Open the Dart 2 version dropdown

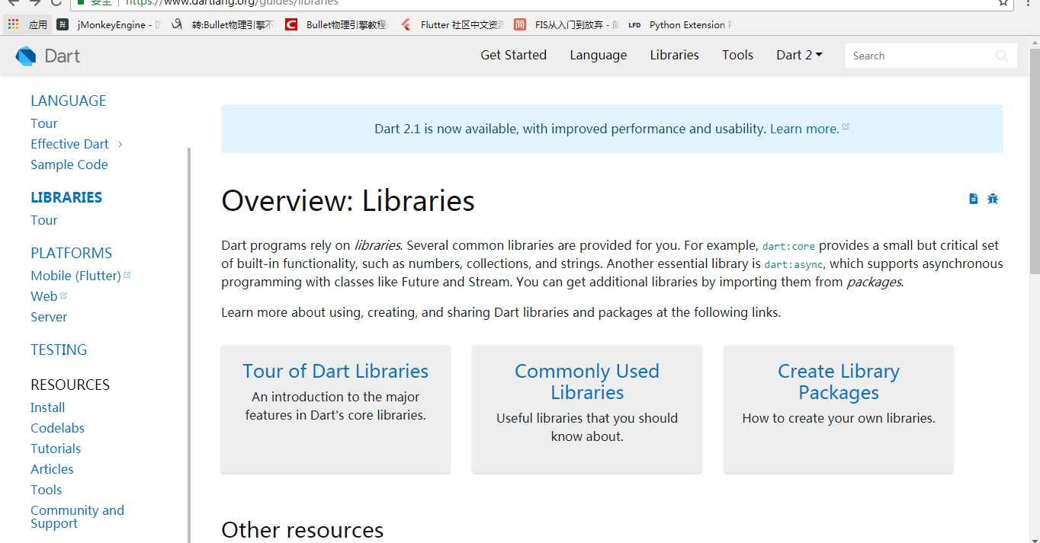point(799,55)
